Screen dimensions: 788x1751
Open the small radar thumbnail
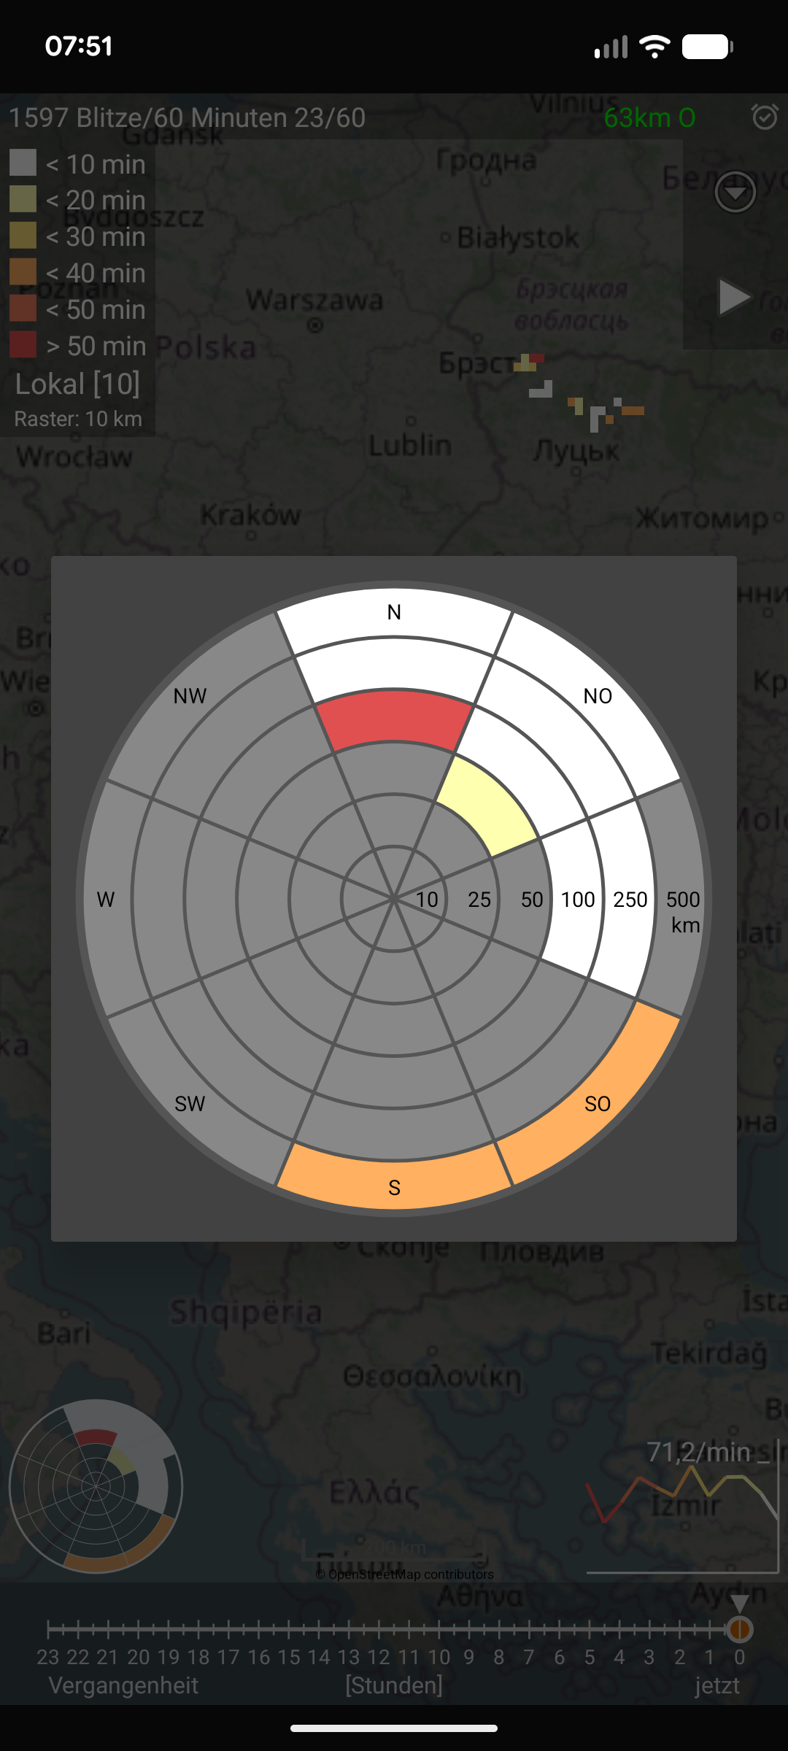coord(96,1485)
